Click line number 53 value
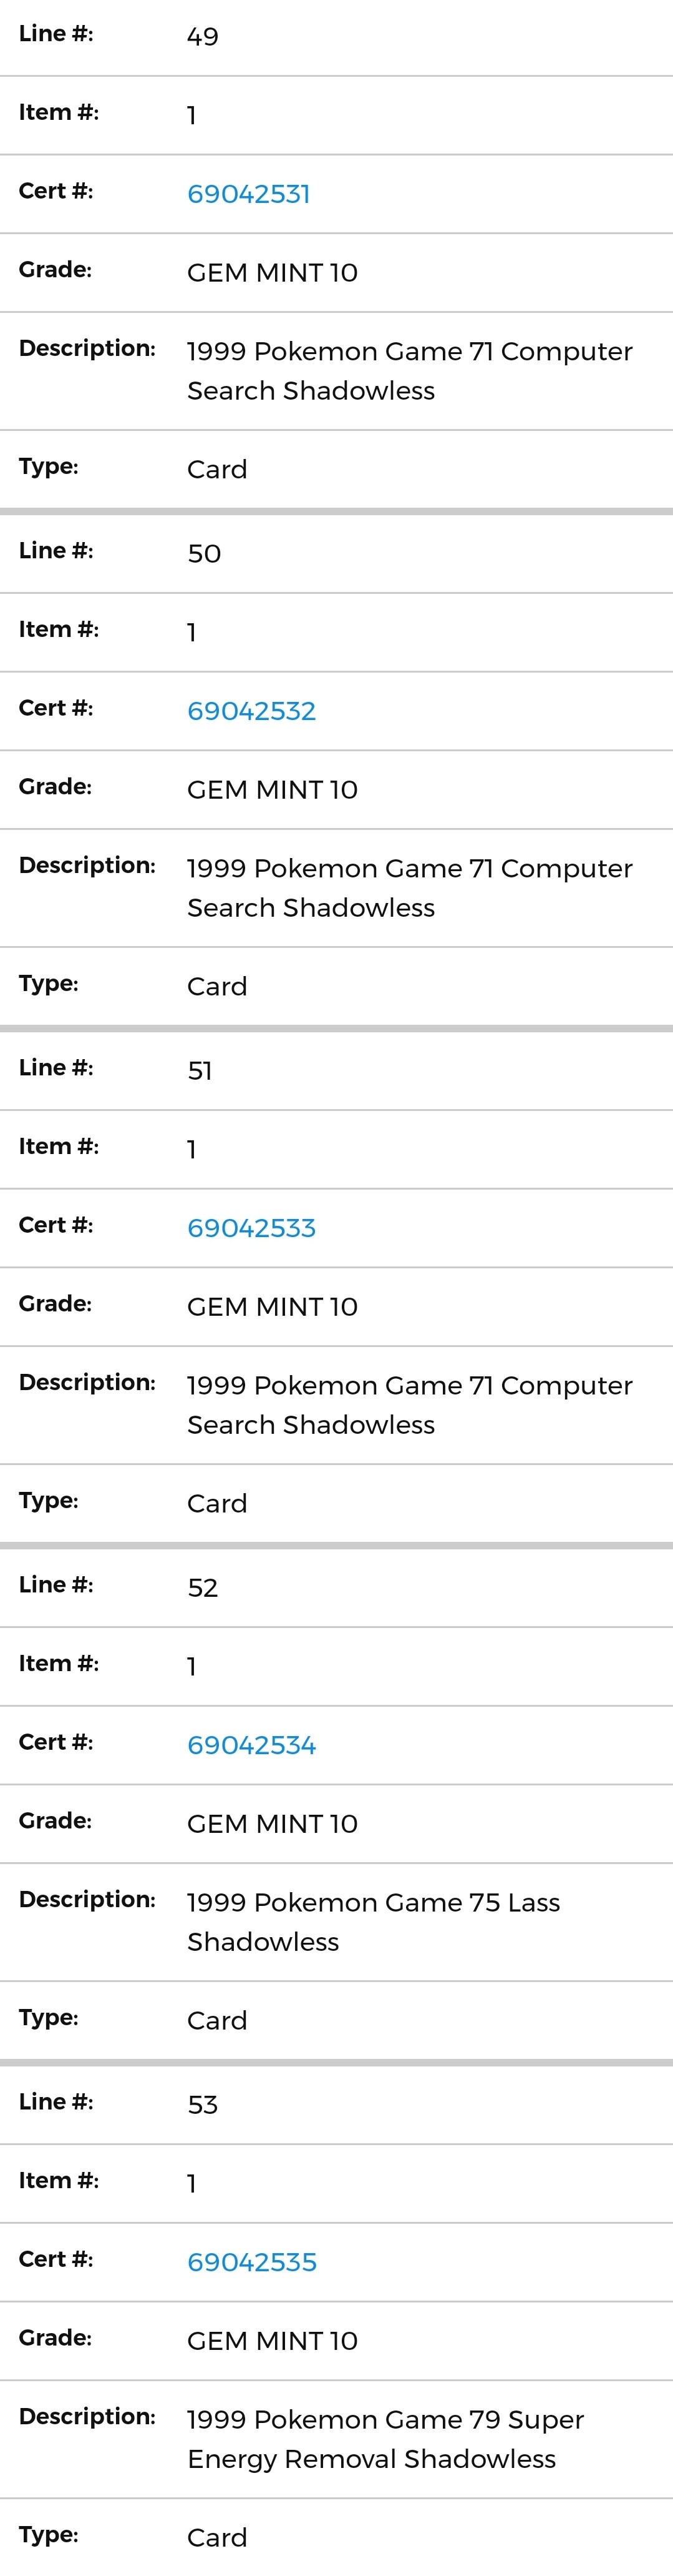The image size is (673, 2576). 203,2105
